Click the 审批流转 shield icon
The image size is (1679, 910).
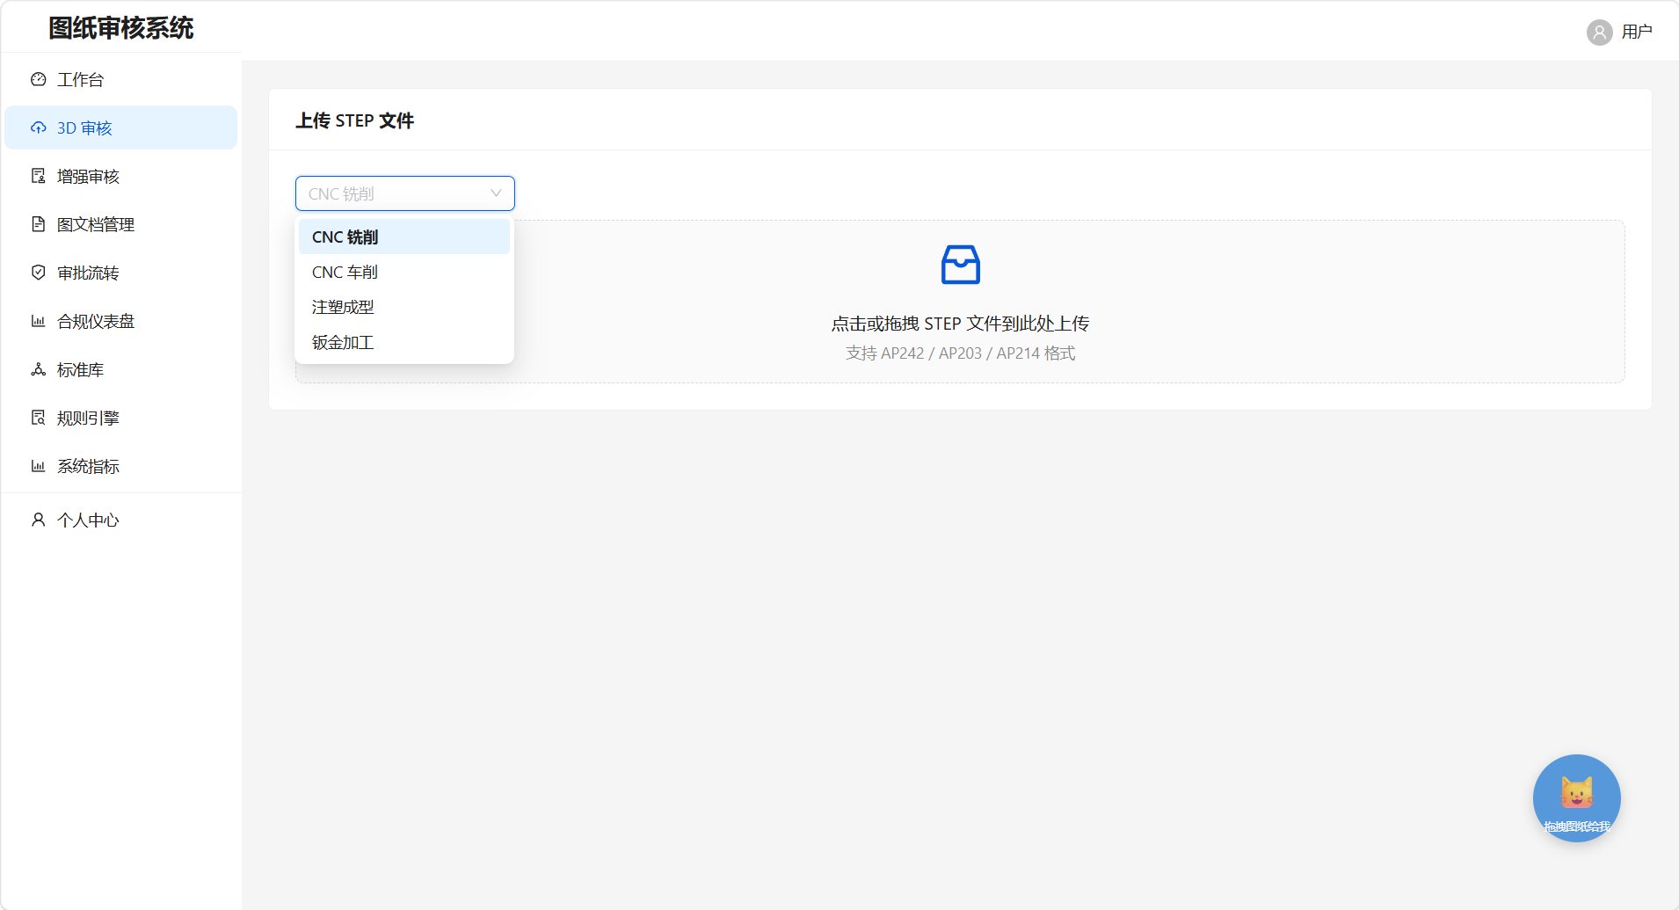click(38, 273)
